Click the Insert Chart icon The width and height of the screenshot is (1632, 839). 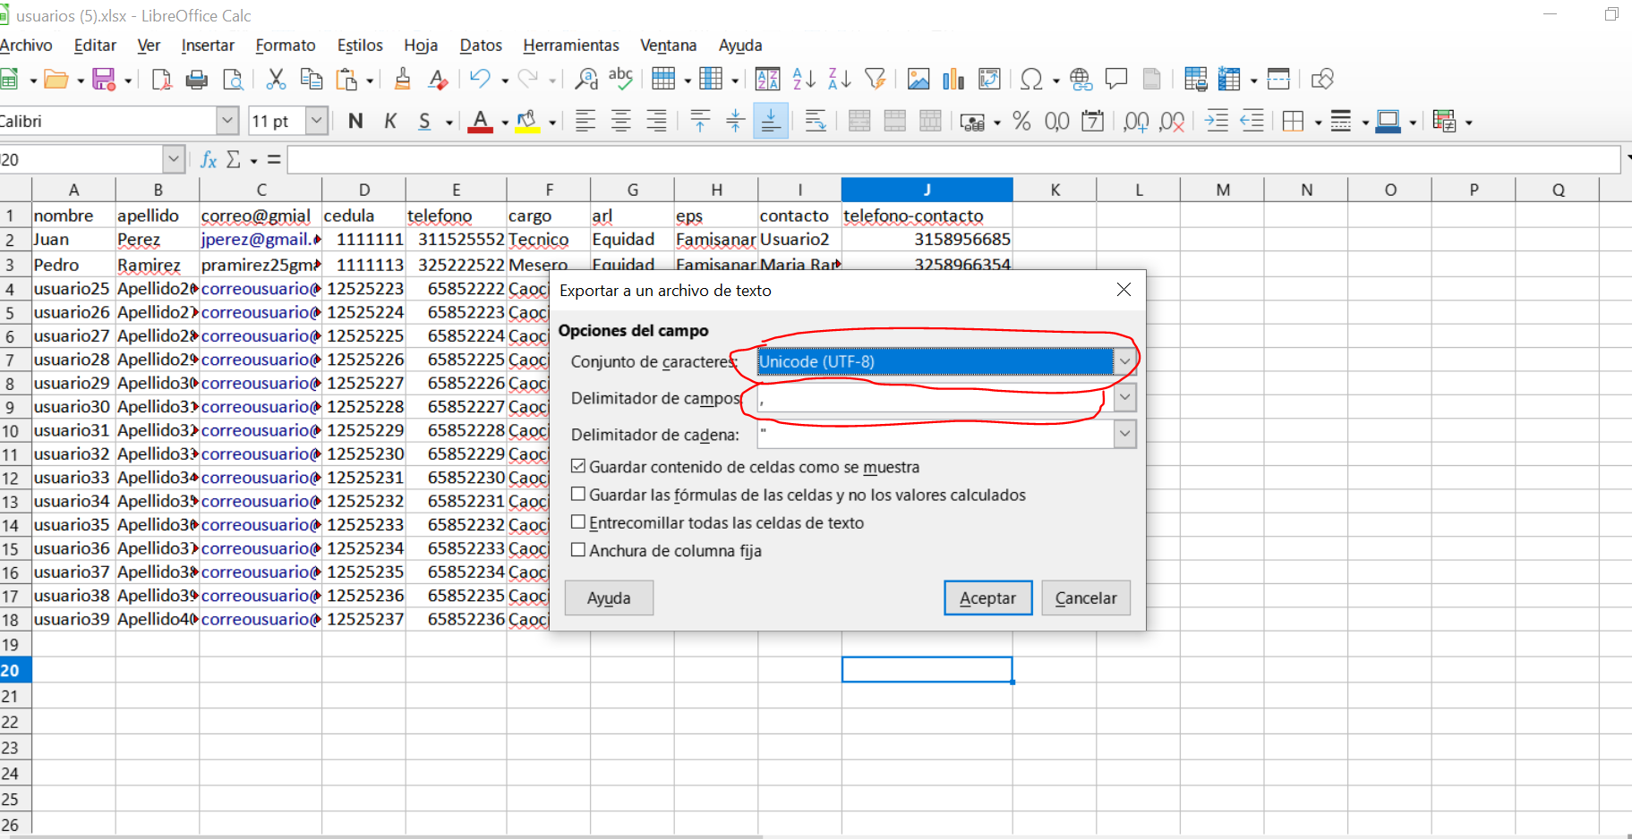coord(953,80)
